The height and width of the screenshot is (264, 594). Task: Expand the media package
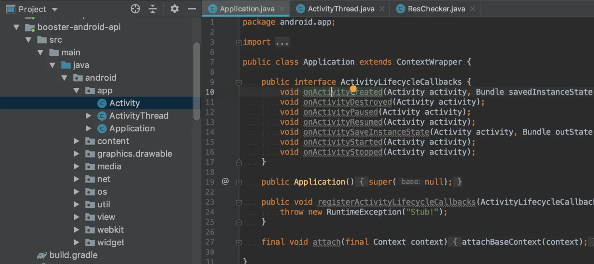click(77, 167)
